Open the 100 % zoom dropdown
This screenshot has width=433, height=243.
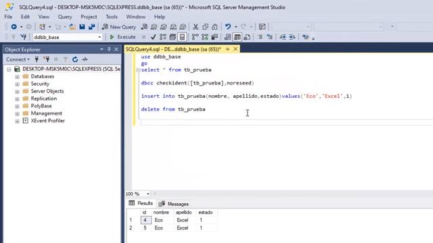(x=148, y=194)
